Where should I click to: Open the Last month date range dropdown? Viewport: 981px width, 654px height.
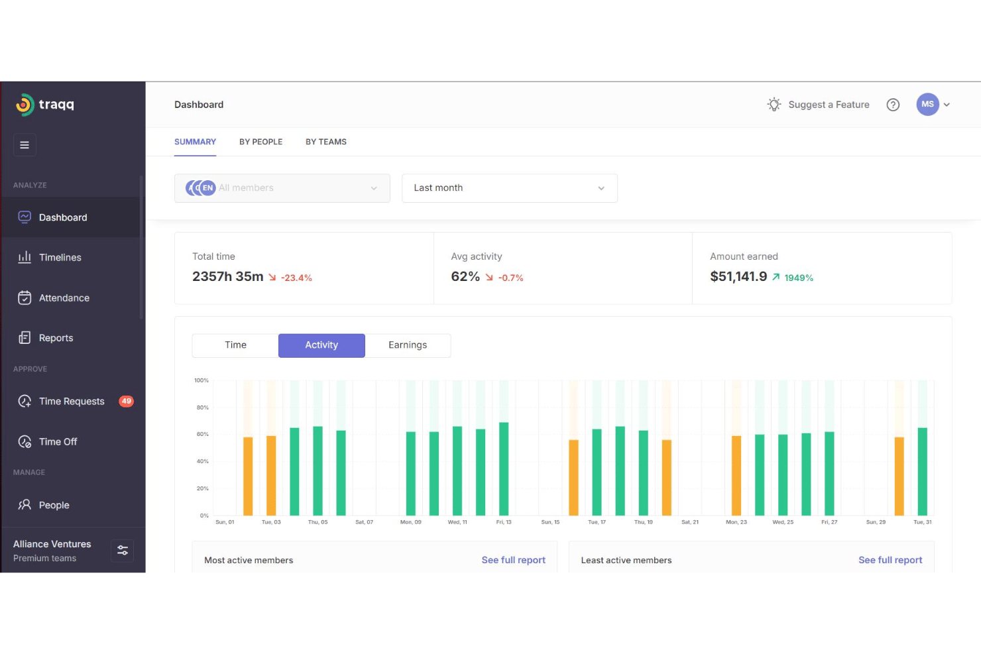click(510, 188)
